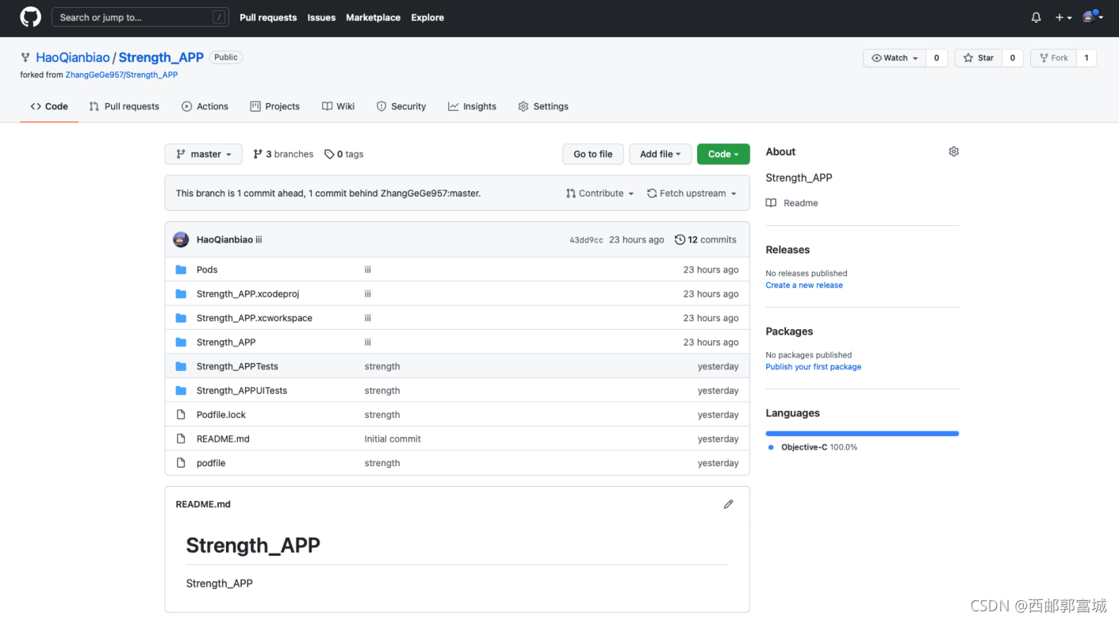
Task: Click Create a new release
Action: coord(804,285)
